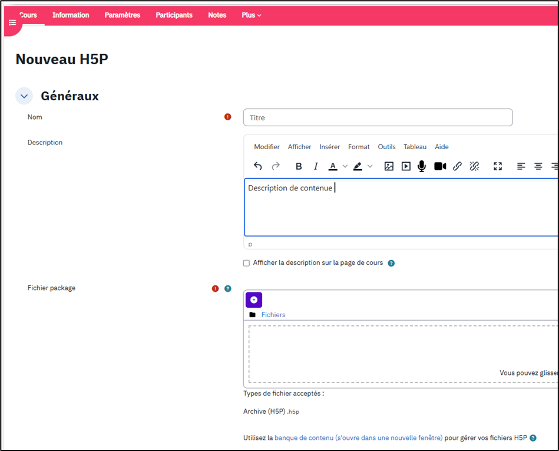Image resolution: width=559 pixels, height=451 pixels.
Task: Click the record audio microphone icon
Action: 422,166
